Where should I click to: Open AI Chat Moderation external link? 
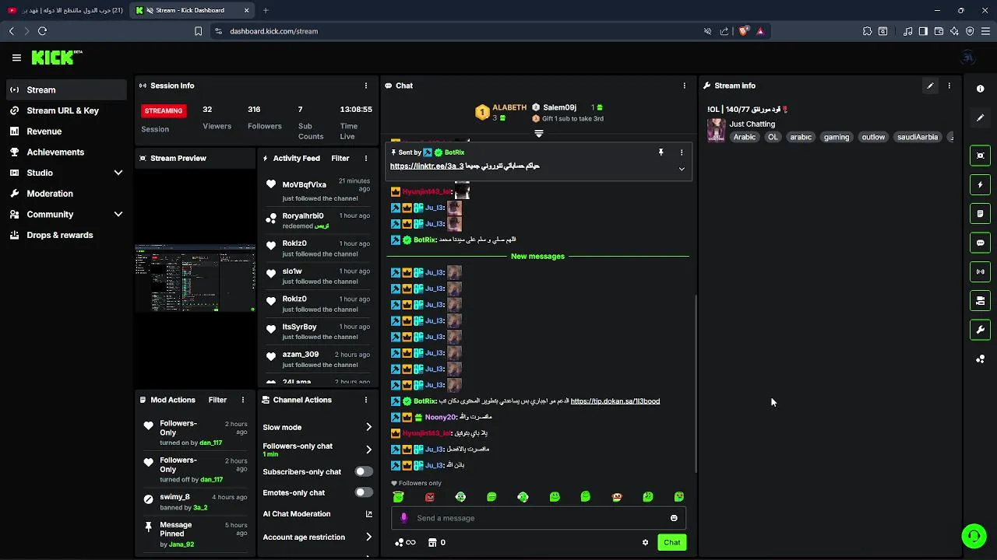[368, 514]
